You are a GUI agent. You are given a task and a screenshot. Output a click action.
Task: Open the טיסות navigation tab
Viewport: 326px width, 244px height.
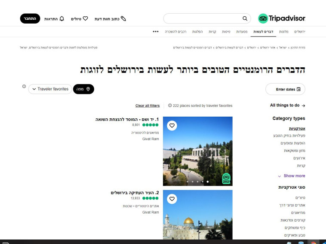click(226, 31)
